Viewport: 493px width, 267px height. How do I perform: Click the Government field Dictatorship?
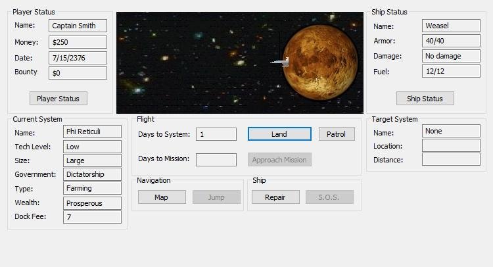click(x=92, y=174)
